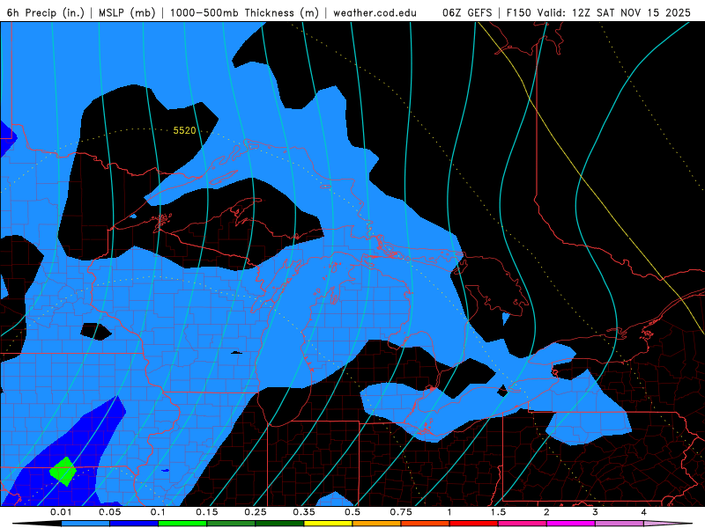The image size is (705, 528).
Task: Select the hot pink 1.5–2 legend swatch
Action: 523,524
